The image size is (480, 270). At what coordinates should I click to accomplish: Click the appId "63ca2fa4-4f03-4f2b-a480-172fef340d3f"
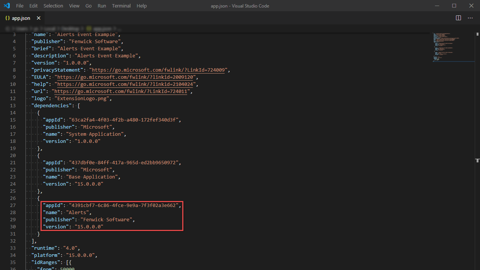[x=124, y=120]
